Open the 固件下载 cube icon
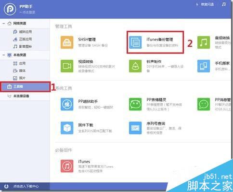 (x=67, y=128)
